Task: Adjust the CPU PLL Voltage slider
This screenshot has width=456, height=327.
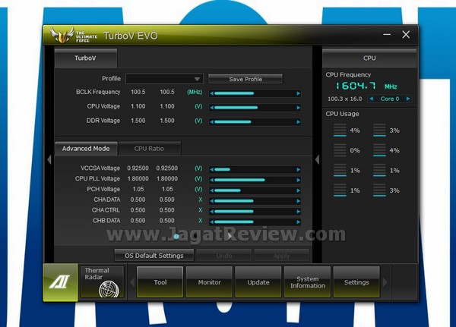Action: 255,180
